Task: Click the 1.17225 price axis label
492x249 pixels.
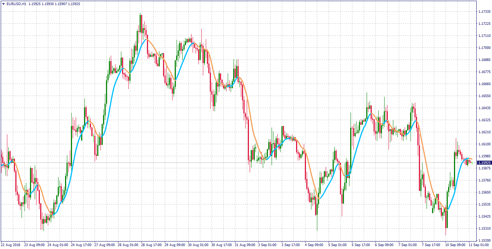Action: tap(484, 24)
